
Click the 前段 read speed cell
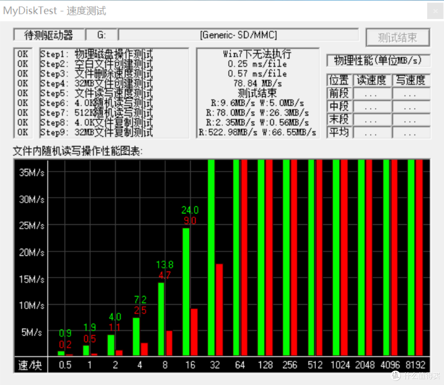(x=372, y=93)
